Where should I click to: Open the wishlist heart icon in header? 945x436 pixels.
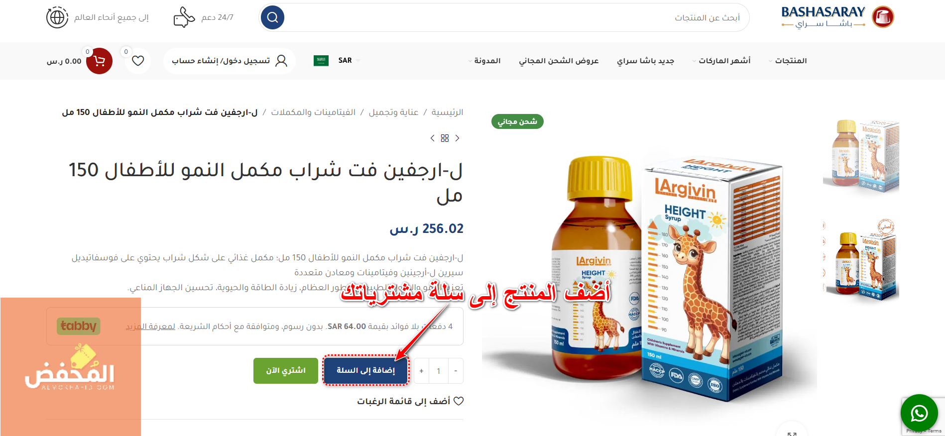(138, 61)
